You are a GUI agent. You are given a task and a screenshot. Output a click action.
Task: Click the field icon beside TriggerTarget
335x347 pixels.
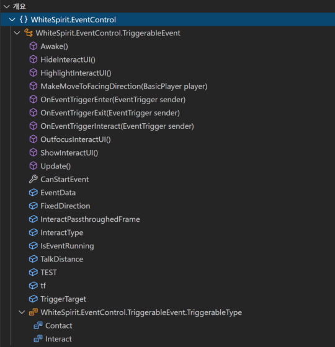[x=33, y=299]
